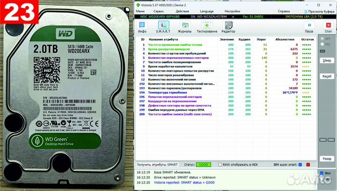Switch to the Тестирование tool icon

pos(207,27)
